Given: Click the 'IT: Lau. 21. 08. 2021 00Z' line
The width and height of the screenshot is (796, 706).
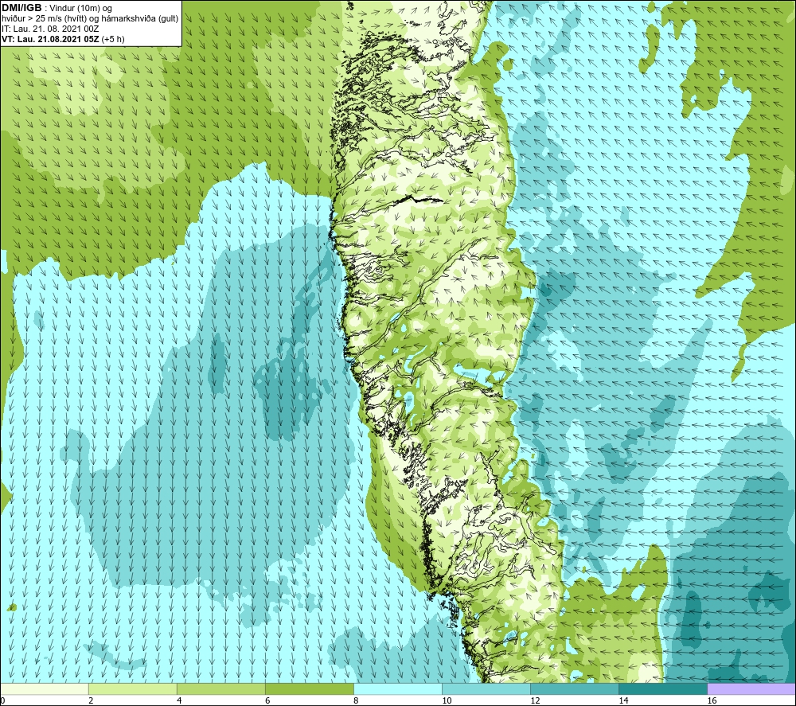Looking at the screenshot, I should pos(50,29).
